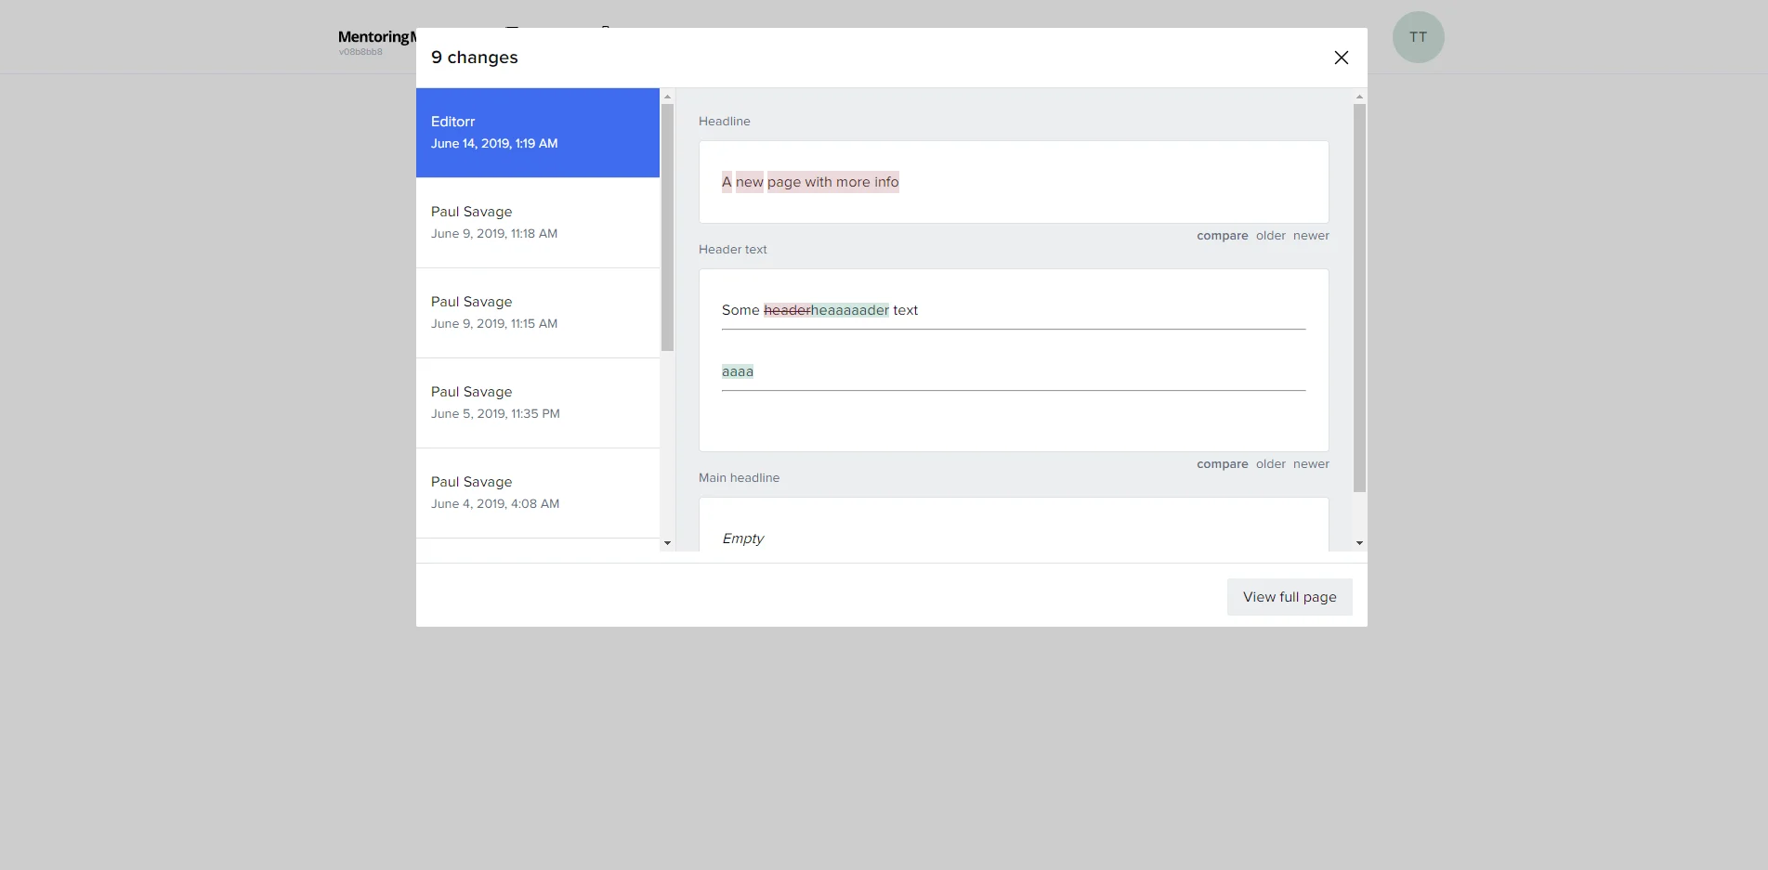Click the details pane scroll-up arrow
This screenshot has width=1768, height=870.
coord(1359,97)
